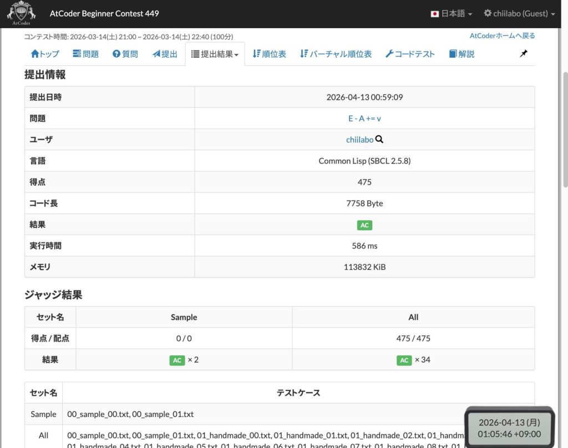Image resolution: width=568 pixels, height=448 pixels.
Task: Click the AC badge under All column
Action: click(404, 360)
